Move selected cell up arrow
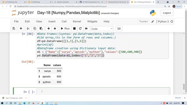 pos(49,29)
